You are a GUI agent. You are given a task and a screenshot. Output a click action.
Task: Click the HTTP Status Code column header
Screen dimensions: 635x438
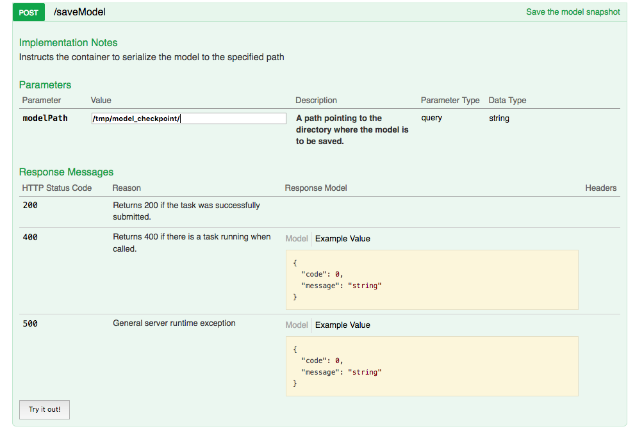(x=56, y=188)
